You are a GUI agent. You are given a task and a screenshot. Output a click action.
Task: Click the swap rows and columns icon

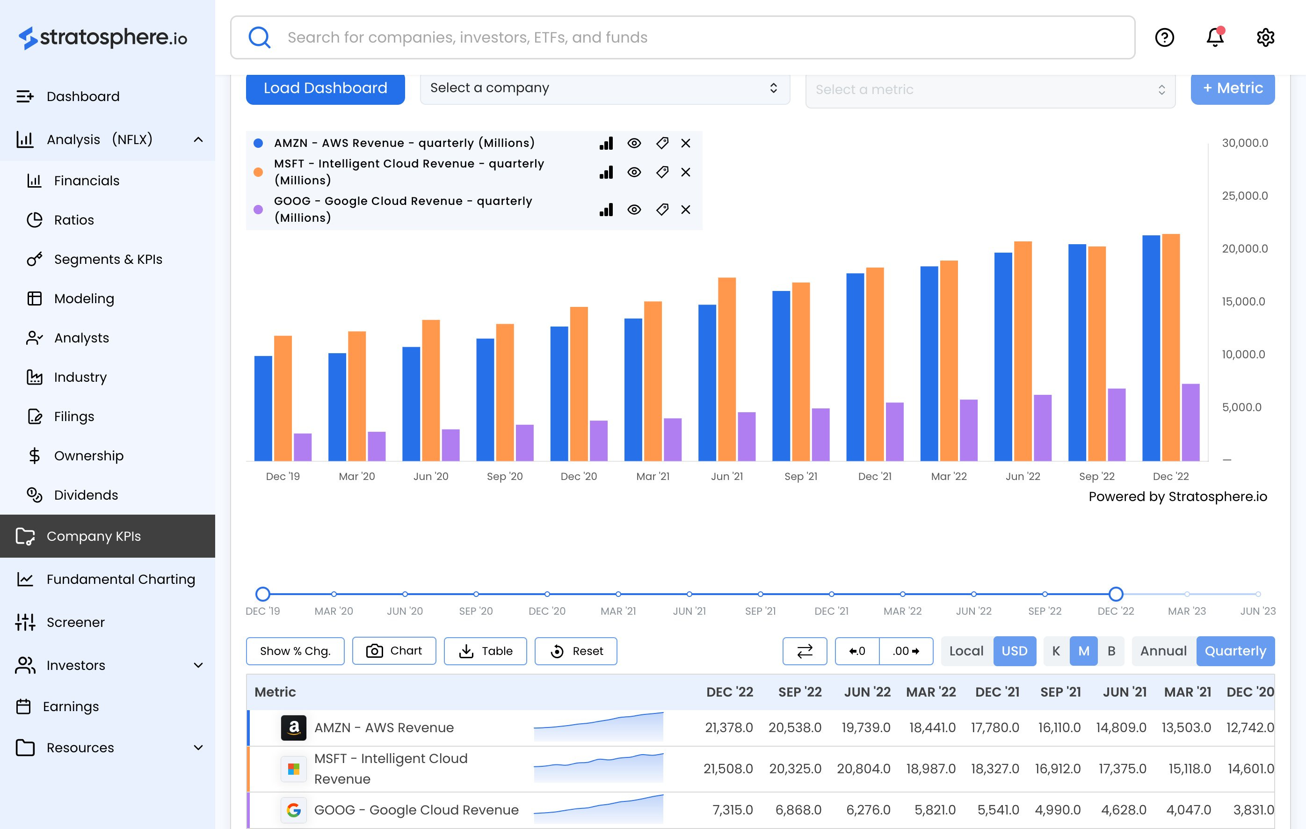tap(804, 651)
